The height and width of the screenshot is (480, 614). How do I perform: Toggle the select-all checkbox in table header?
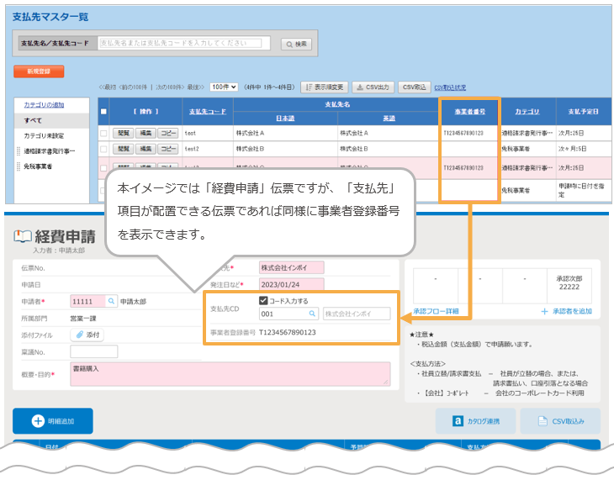point(103,111)
